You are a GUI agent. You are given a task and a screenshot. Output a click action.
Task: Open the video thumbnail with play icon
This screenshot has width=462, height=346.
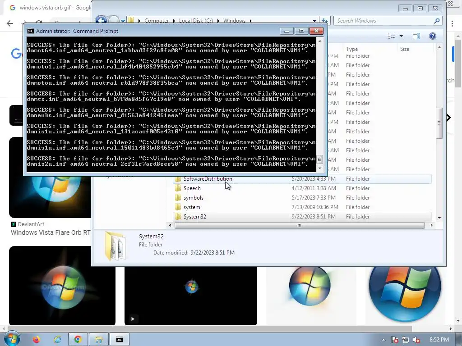[x=191, y=296]
